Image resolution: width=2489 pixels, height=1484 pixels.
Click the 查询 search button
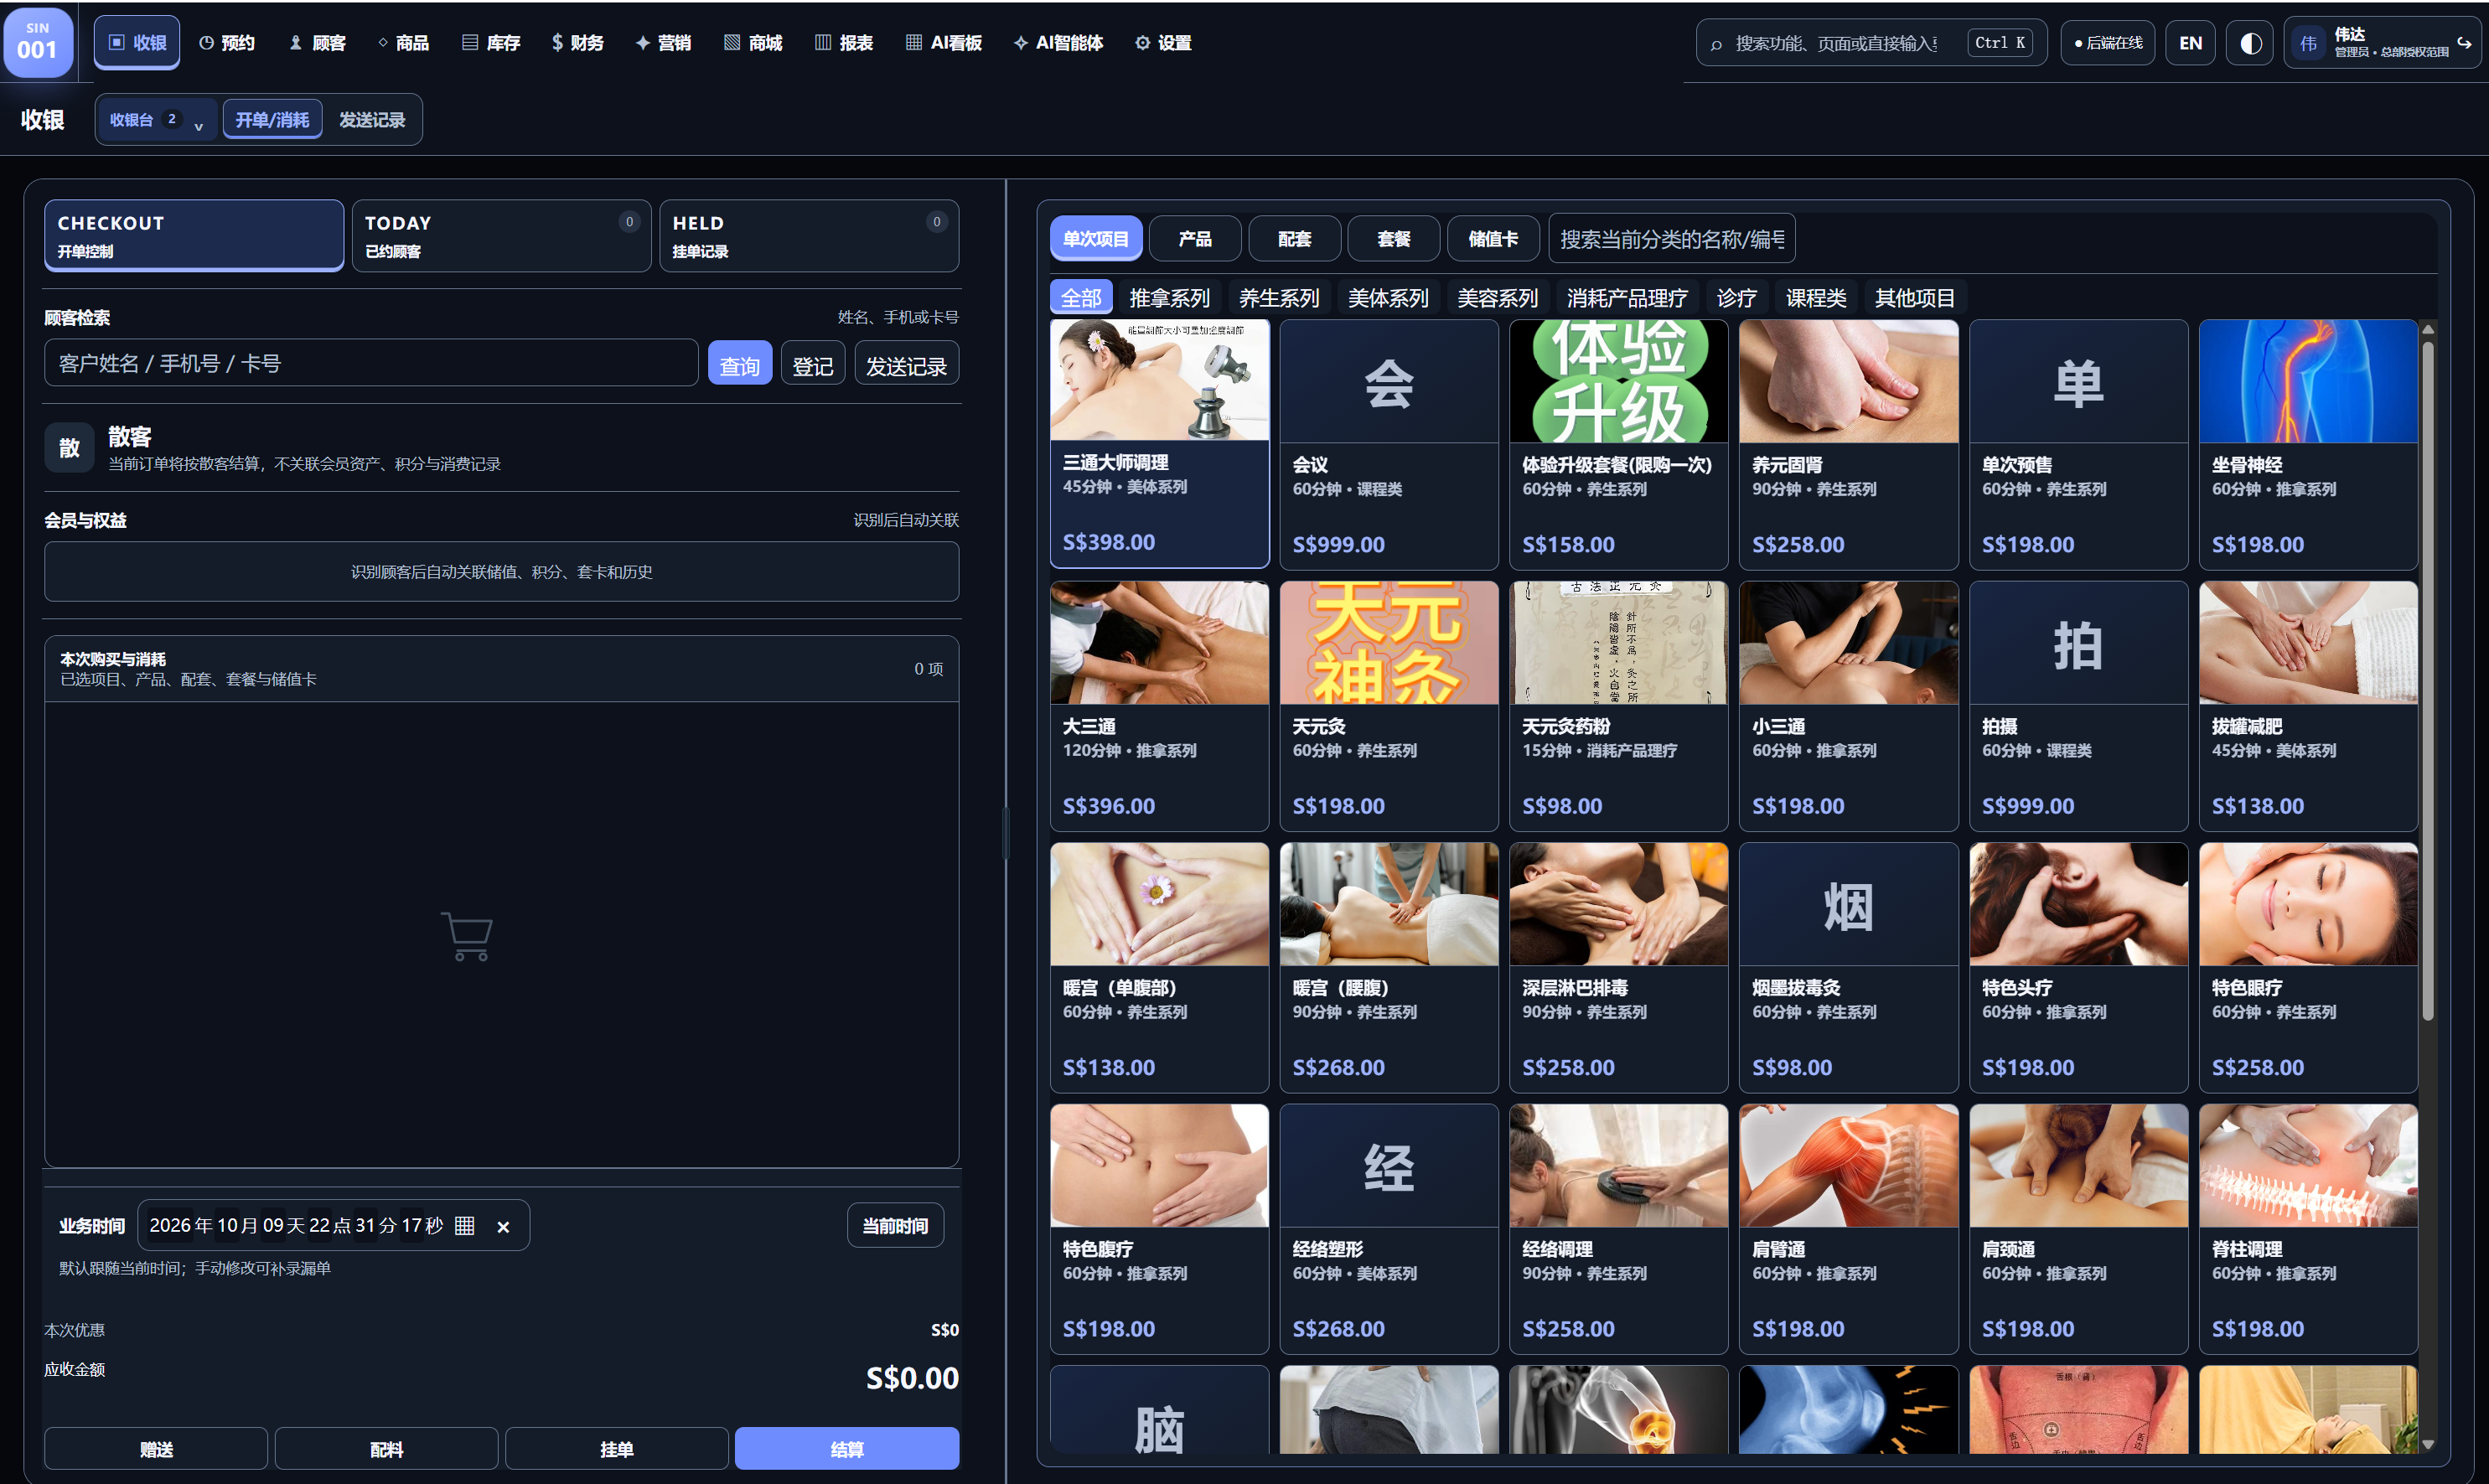[740, 363]
